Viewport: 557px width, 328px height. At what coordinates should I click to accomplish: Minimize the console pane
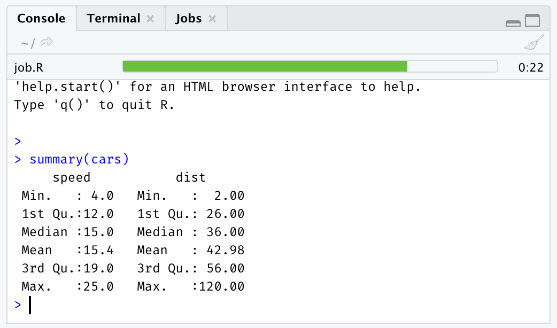pos(513,22)
